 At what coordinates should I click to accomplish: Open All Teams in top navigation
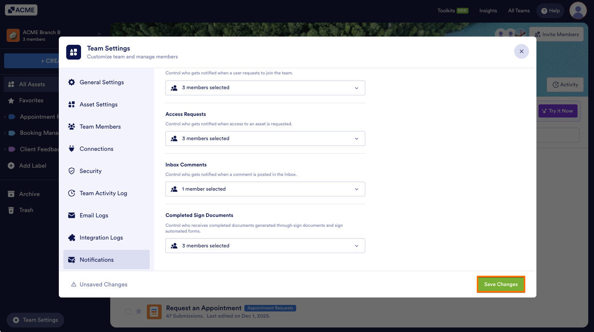pos(519,11)
